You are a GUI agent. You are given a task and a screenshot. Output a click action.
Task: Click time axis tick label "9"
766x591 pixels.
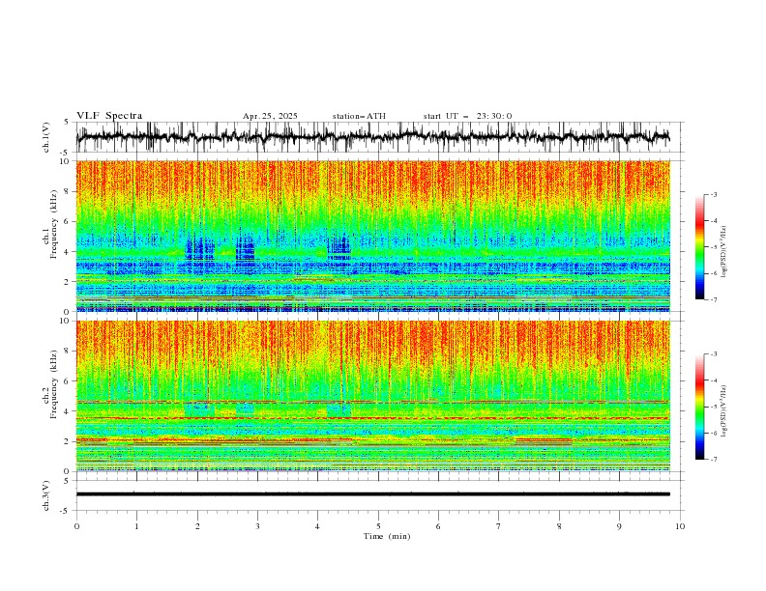(619, 526)
